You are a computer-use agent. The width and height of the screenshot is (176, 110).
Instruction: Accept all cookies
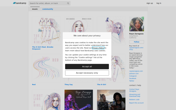pyautogui.click(x=87, y=67)
